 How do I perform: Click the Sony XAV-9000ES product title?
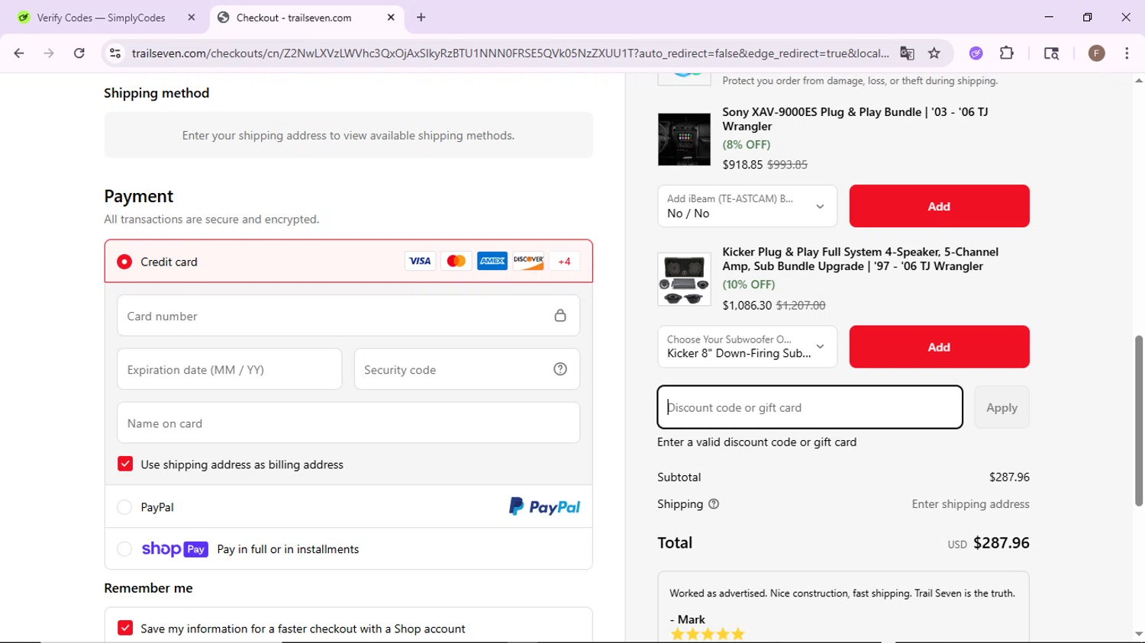855,119
